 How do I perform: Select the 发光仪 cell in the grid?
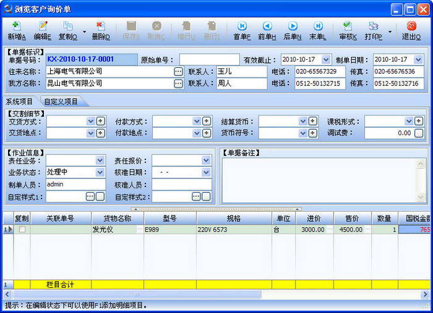click(x=118, y=230)
